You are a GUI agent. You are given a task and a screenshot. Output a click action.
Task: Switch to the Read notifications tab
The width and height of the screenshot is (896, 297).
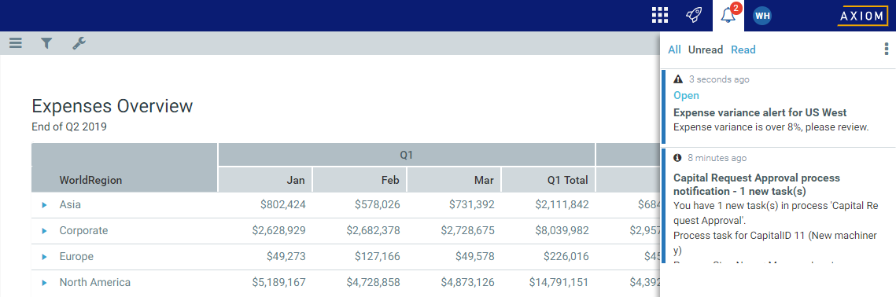click(743, 49)
